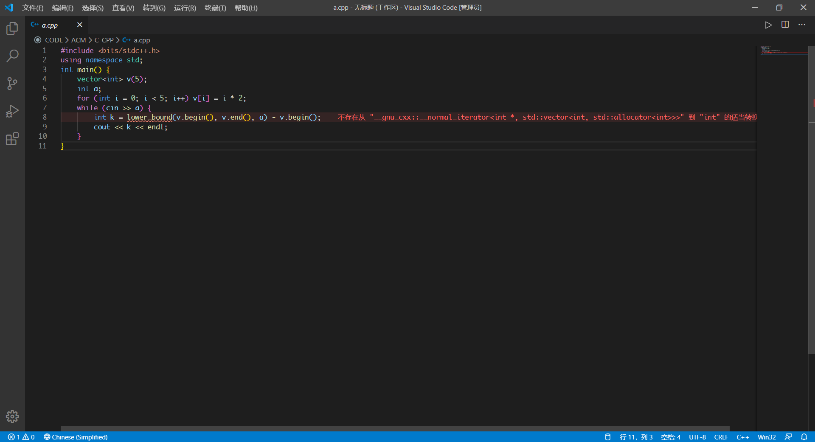The height and width of the screenshot is (442, 815).
Task: Change indentation via 空格: 4
Action: tap(671, 437)
